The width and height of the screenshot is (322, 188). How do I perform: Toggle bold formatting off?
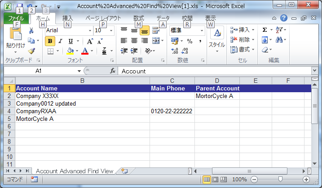pyautogui.click(x=50, y=41)
